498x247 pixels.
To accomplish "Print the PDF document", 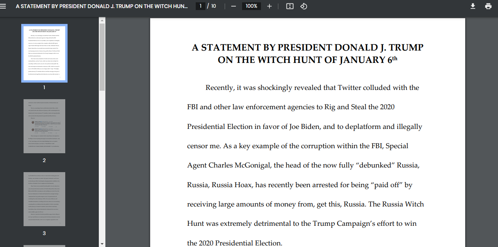I will [x=488, y=6].
